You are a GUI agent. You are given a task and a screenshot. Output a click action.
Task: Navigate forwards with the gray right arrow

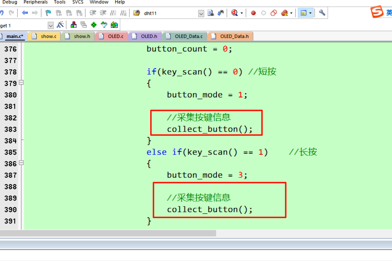click(35, 13)
